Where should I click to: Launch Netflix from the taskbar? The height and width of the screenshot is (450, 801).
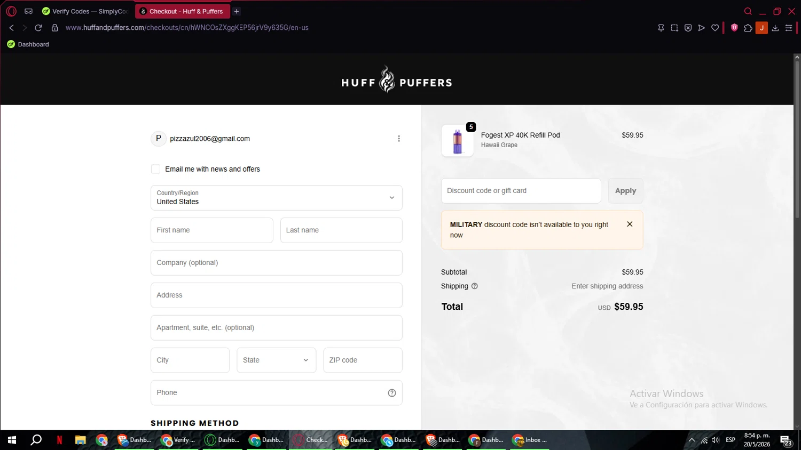(59, 440)
